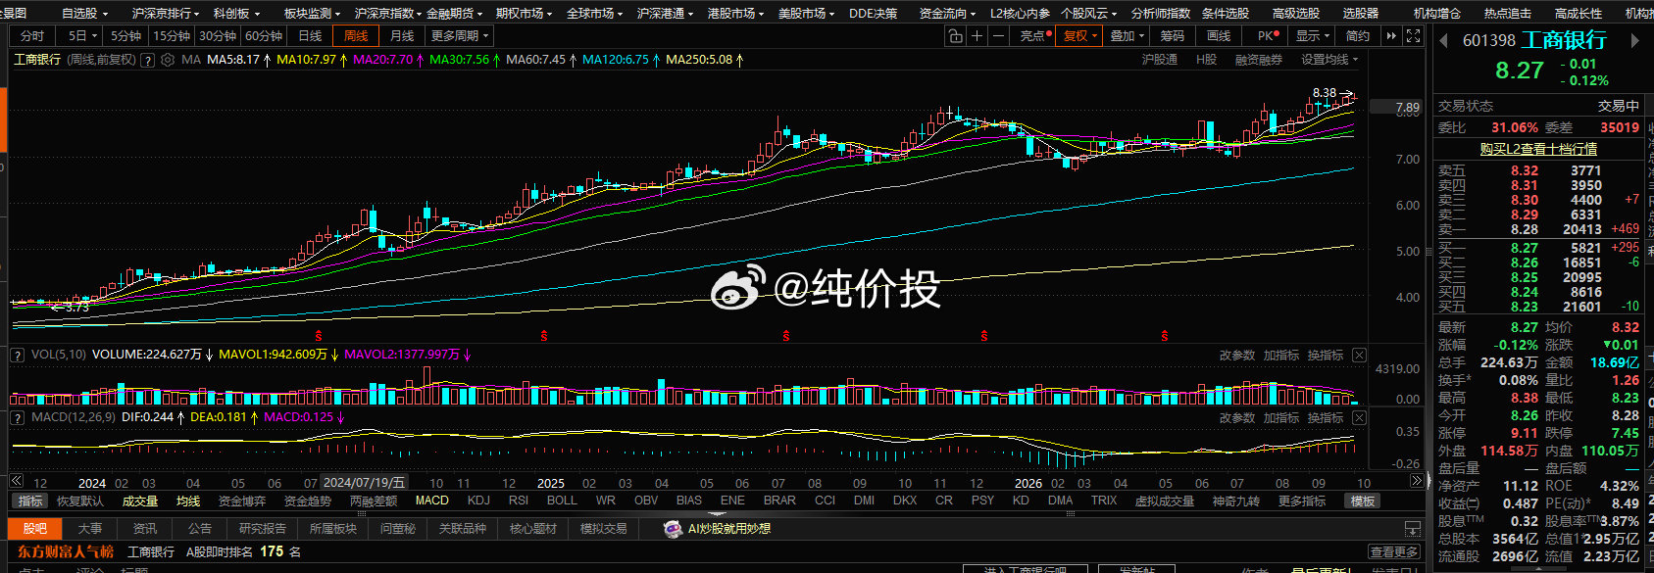1654x573 pixels.
Task: Click the panel restore icon above 查看更多
Action: pyautogui.click(x=1413, y=529)
